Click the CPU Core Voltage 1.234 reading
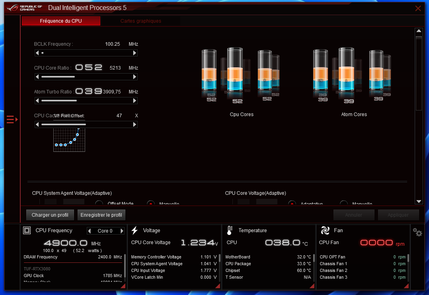 click(x=199, y=243)
